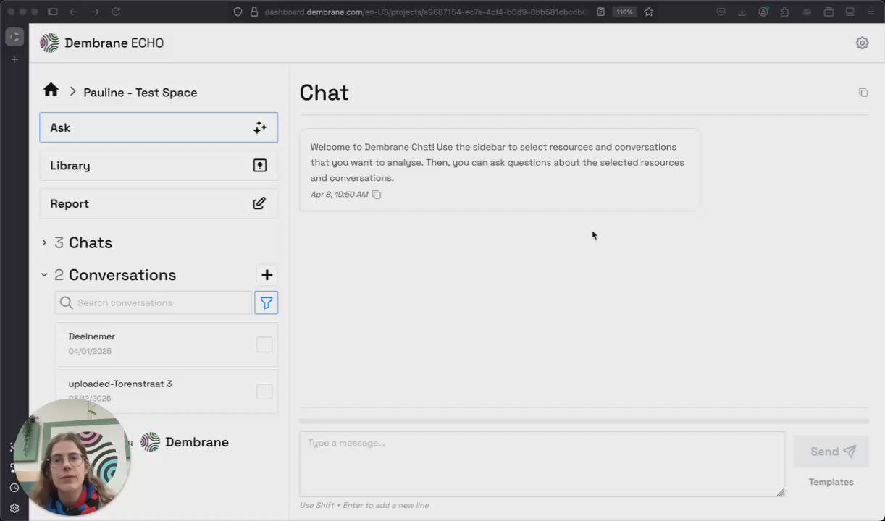Screen dimensions: 885x521
Task: Open the settings gear in Dembrane header
Action: pyautogui.click(x=862, y=43)
